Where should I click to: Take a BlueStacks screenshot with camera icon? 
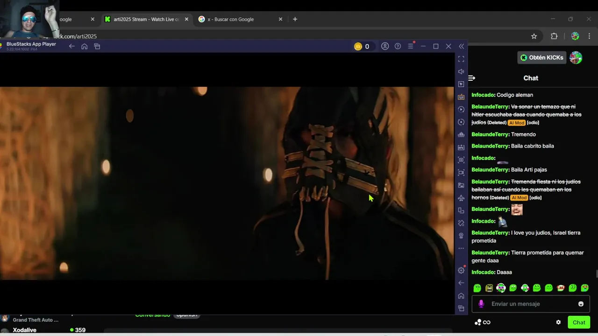[461, 160]
